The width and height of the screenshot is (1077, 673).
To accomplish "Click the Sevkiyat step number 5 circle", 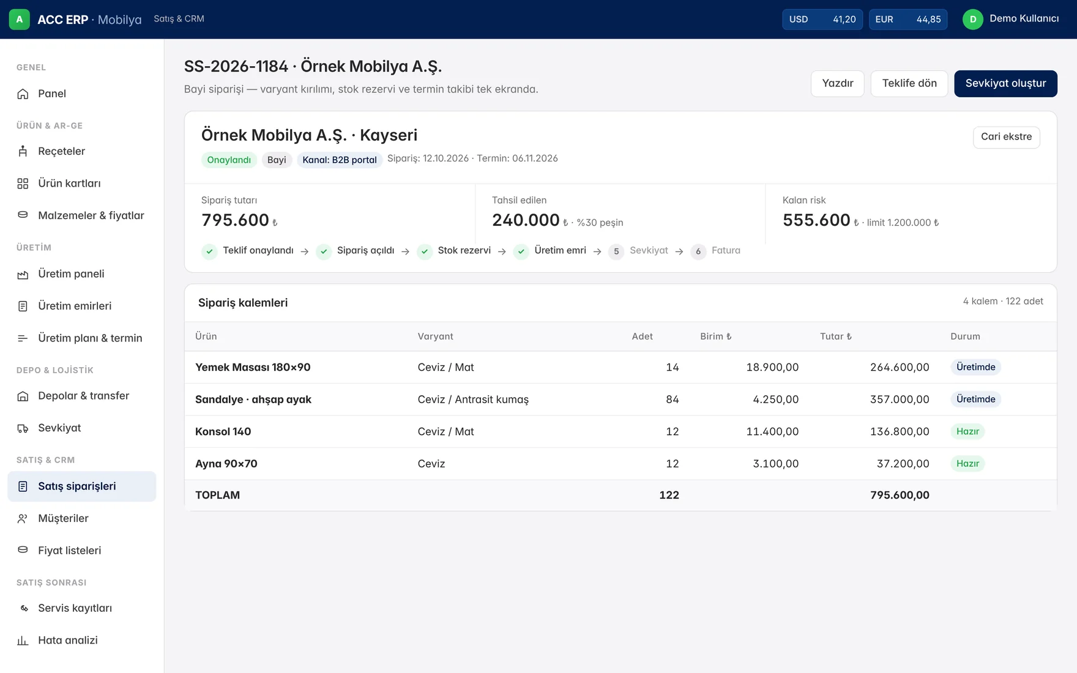I will tap(616, 251).
